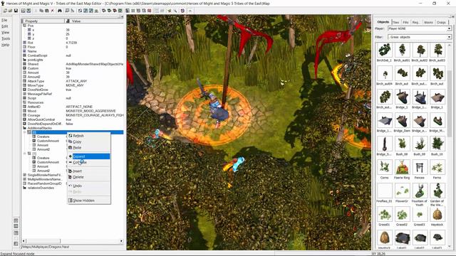Screen dimensions: 456x256
Task: Choose Delete in the context menu
Action: (89, 177)
